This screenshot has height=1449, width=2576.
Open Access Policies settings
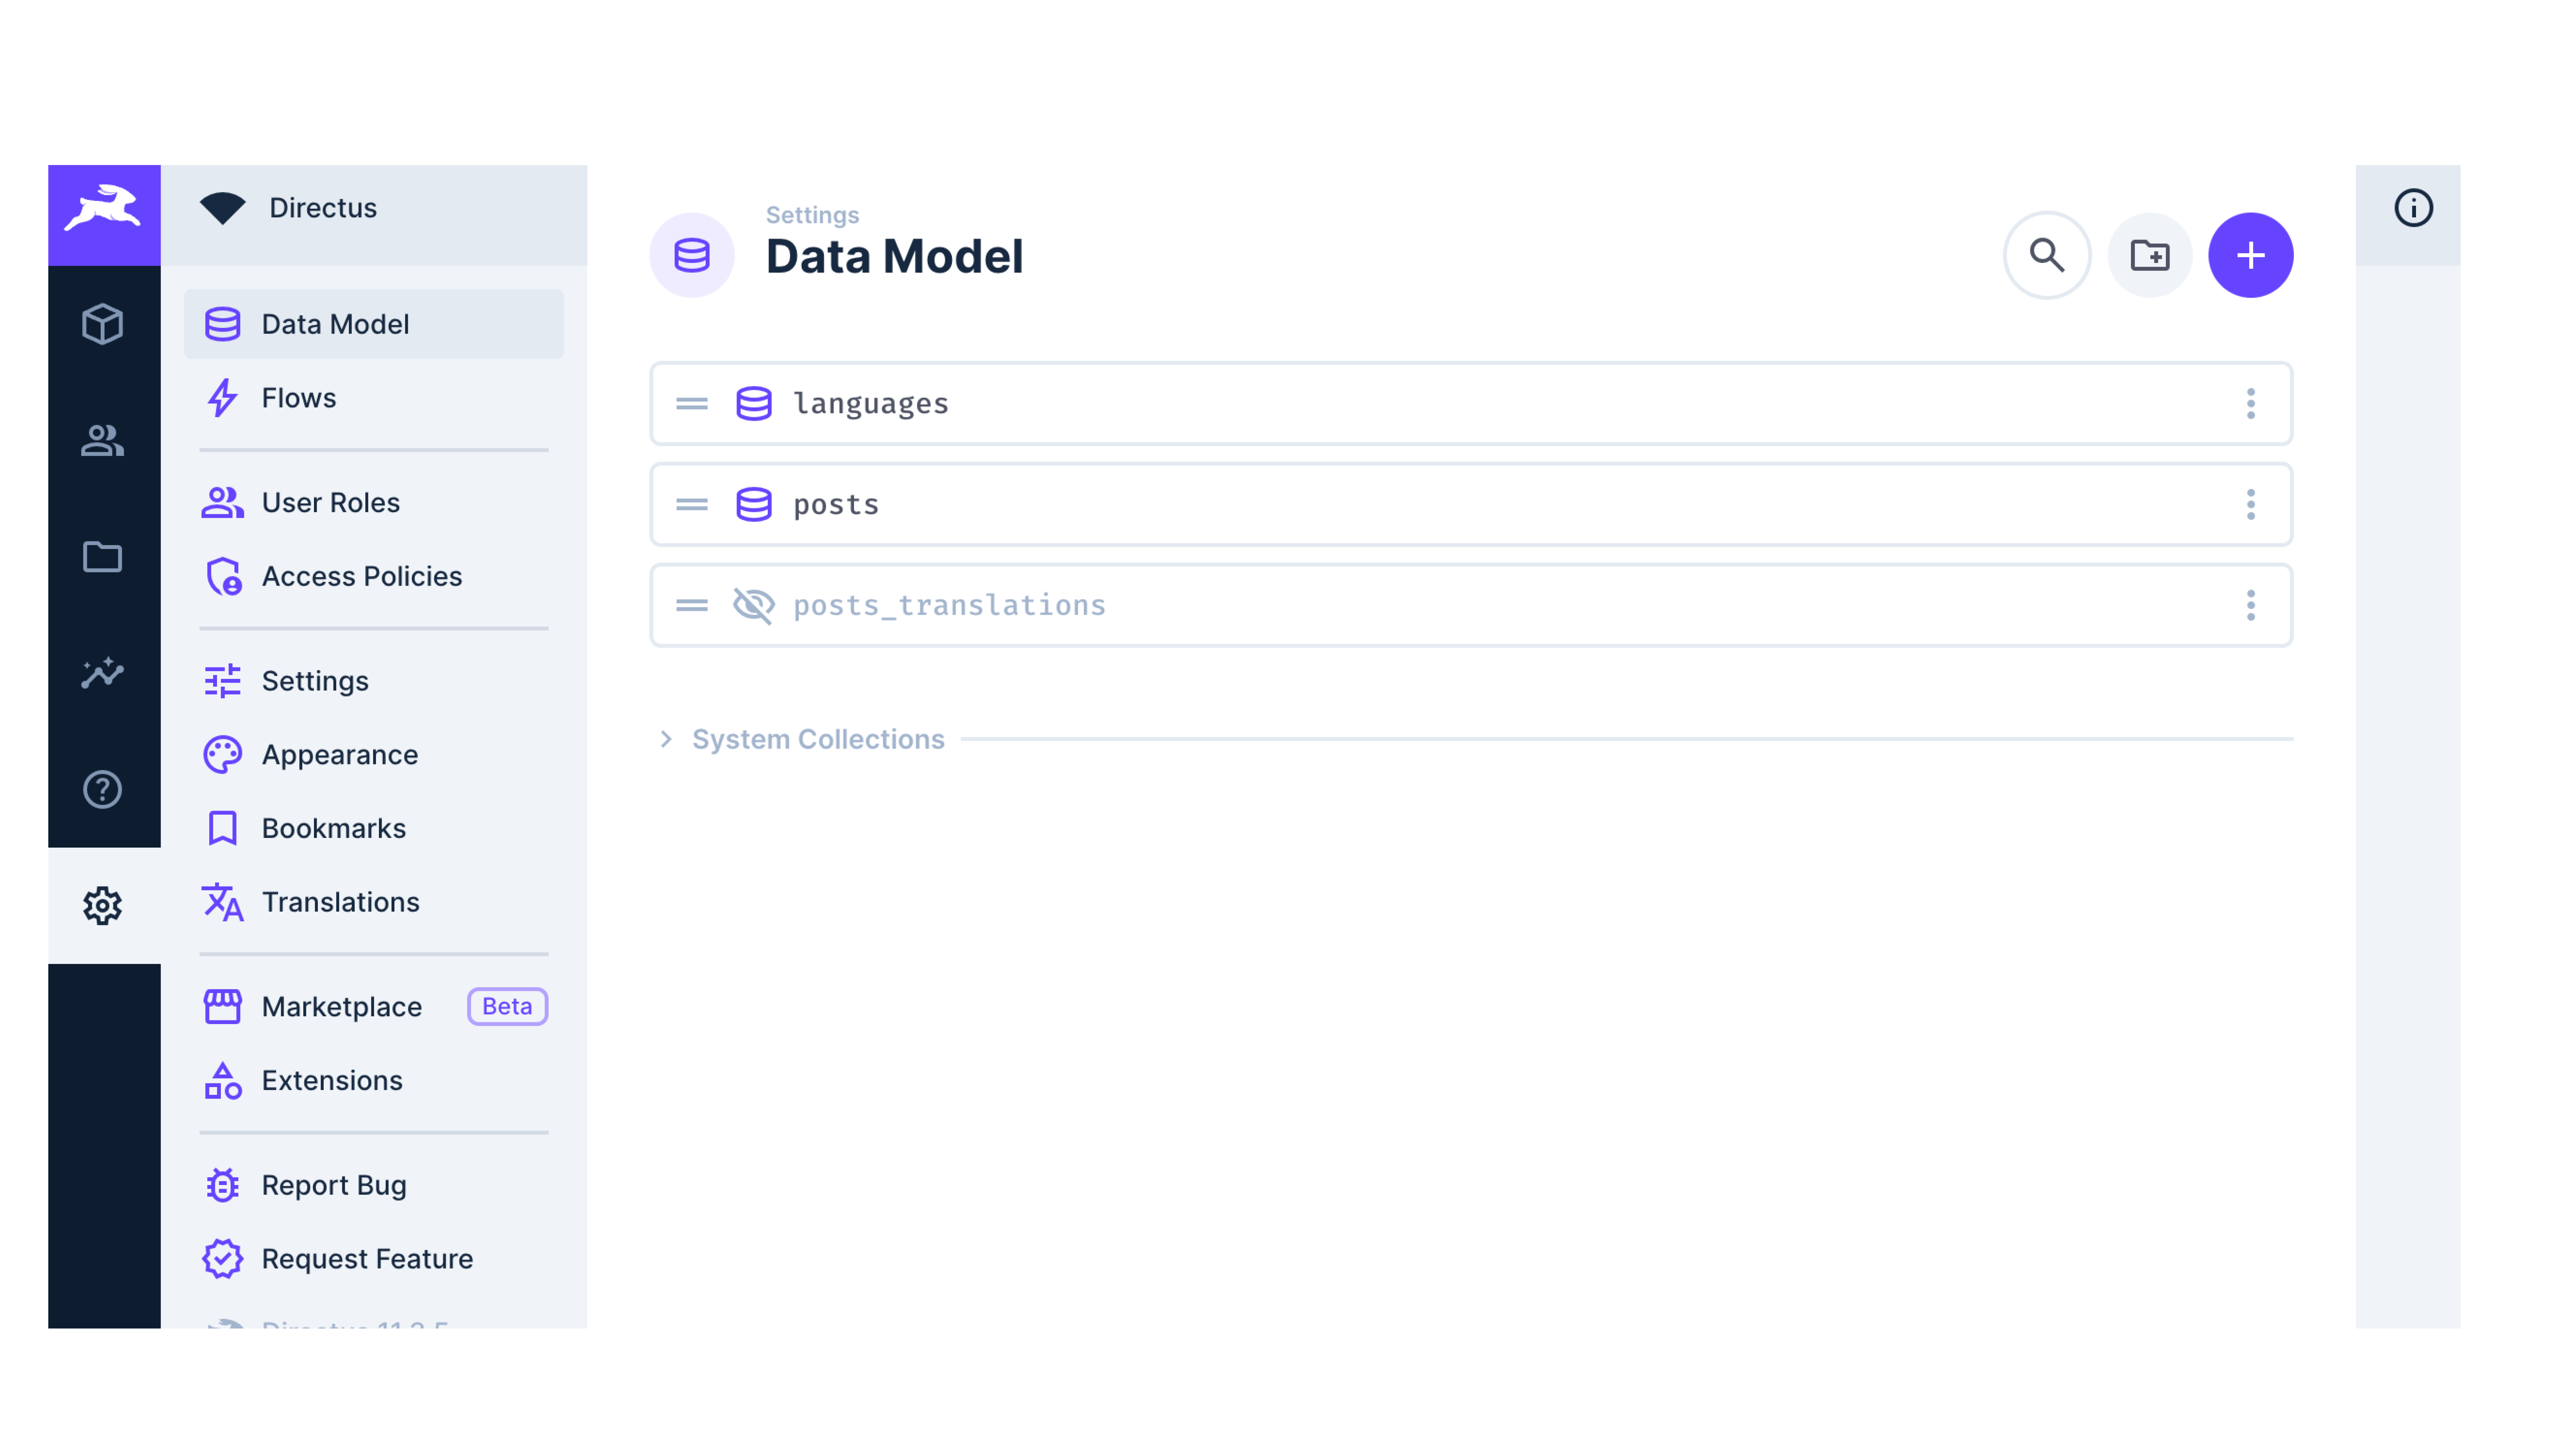(361, 576)
